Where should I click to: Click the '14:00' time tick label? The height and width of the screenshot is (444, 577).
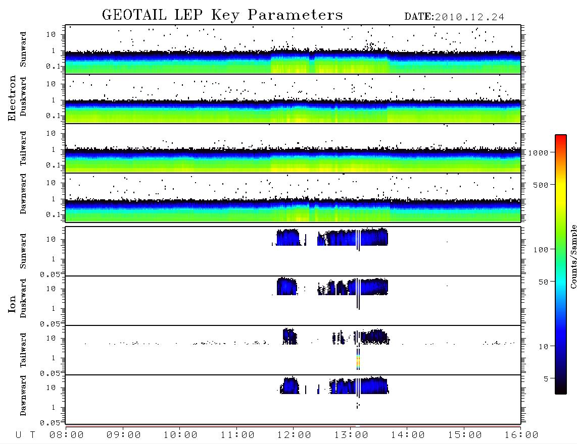tap(408, 435)
